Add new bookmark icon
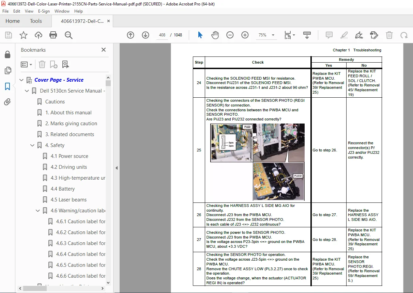 53,64
